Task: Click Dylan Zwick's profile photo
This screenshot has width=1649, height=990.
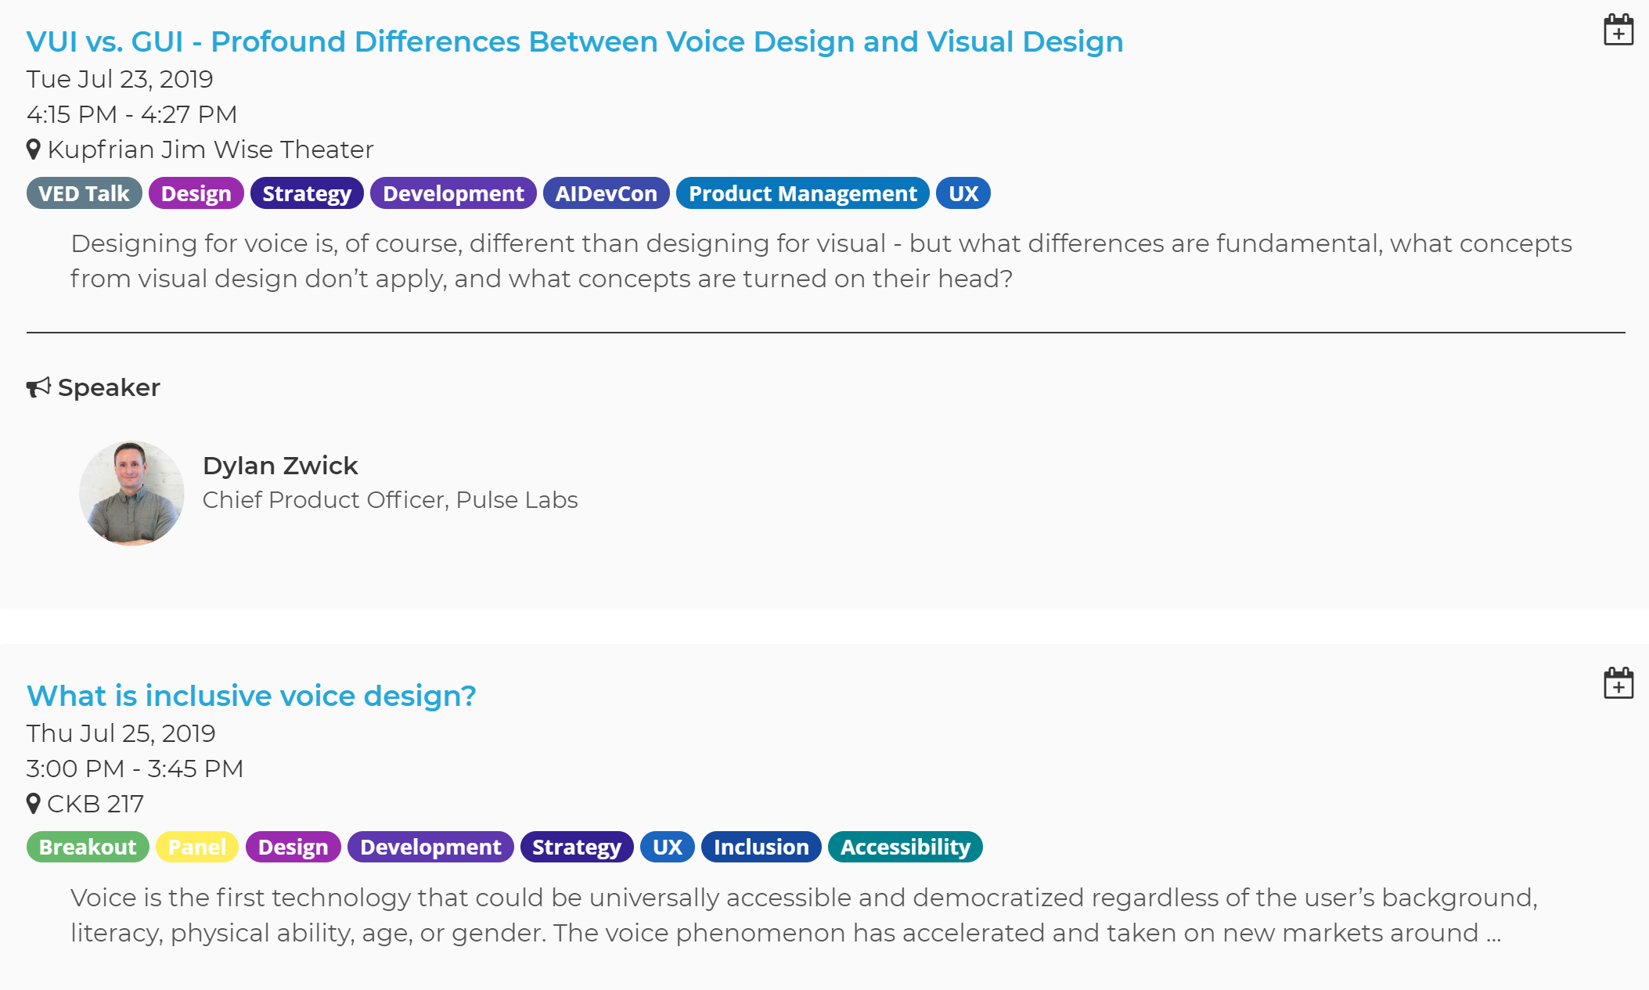Action: (x=131, y=493)
